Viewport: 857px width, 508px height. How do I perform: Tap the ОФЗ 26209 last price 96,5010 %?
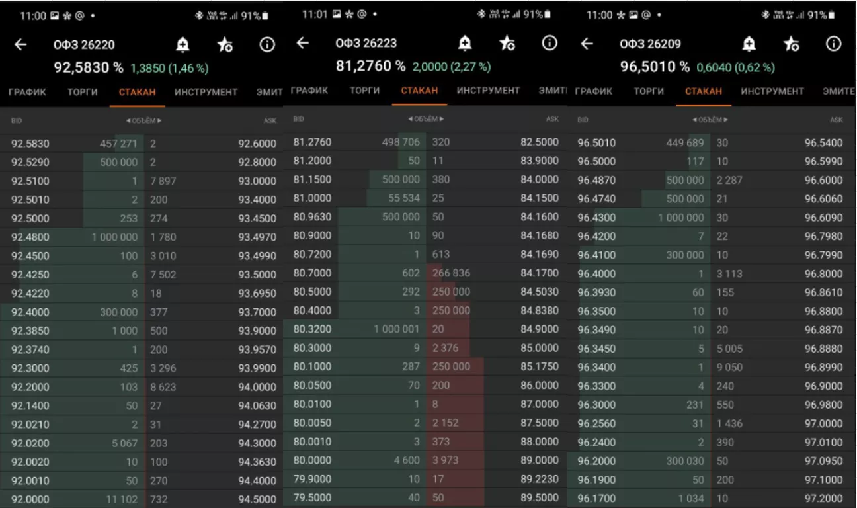(x=655, y=67)
